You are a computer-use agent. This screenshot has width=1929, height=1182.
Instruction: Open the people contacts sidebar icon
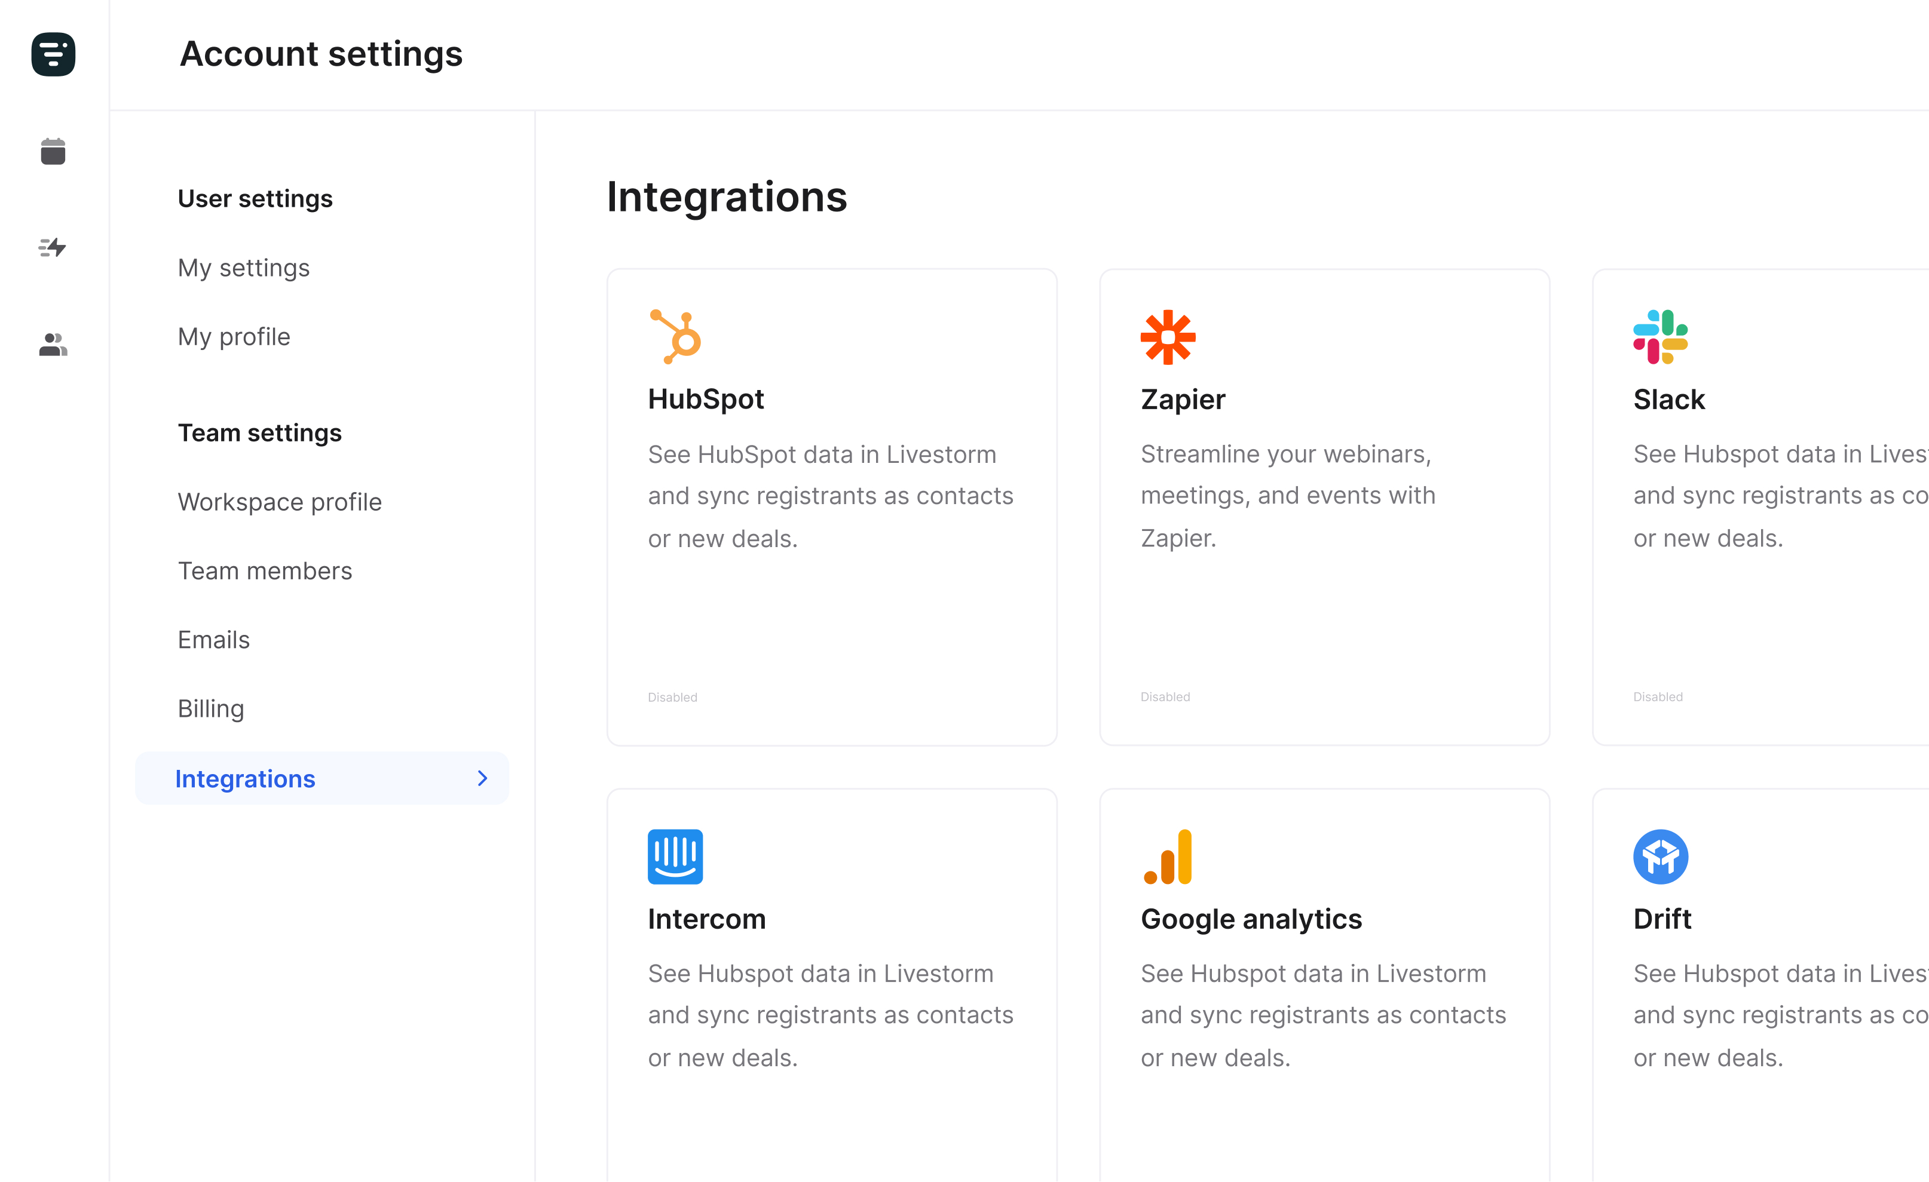(x=53, y=344)
